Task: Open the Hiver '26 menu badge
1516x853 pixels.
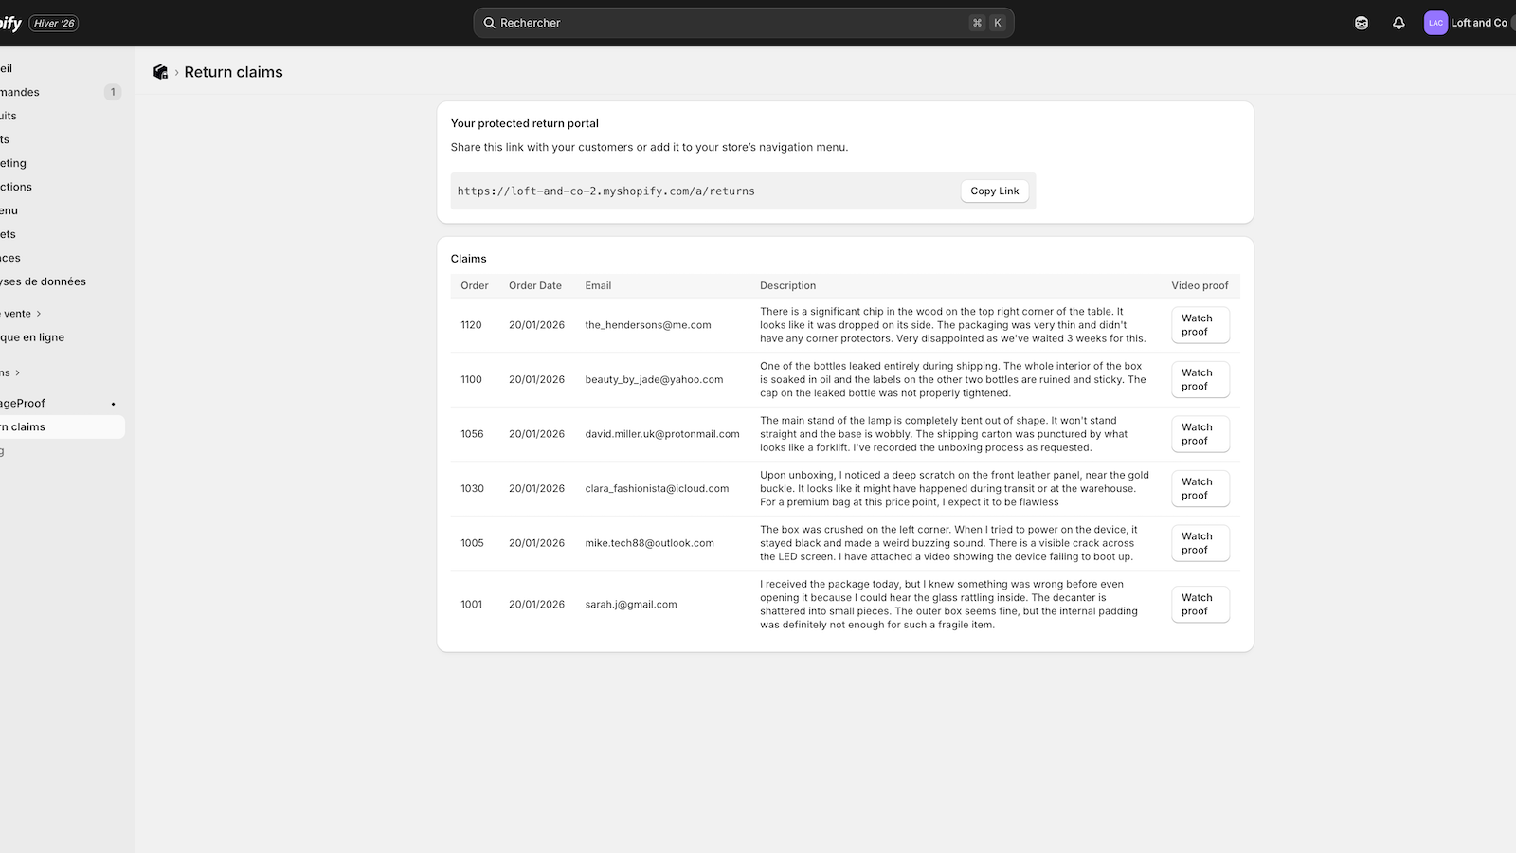Action: pos(53,22)
